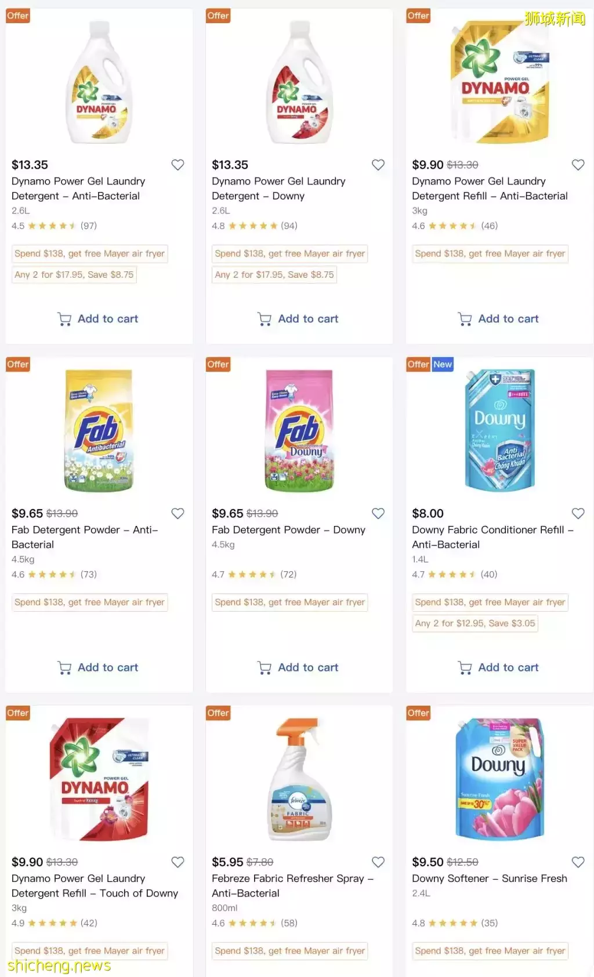Click the heart icon on Febreze Fabric Refresher Spray
Viewport: 594px width, 977px height.
(x=378, y=862)
